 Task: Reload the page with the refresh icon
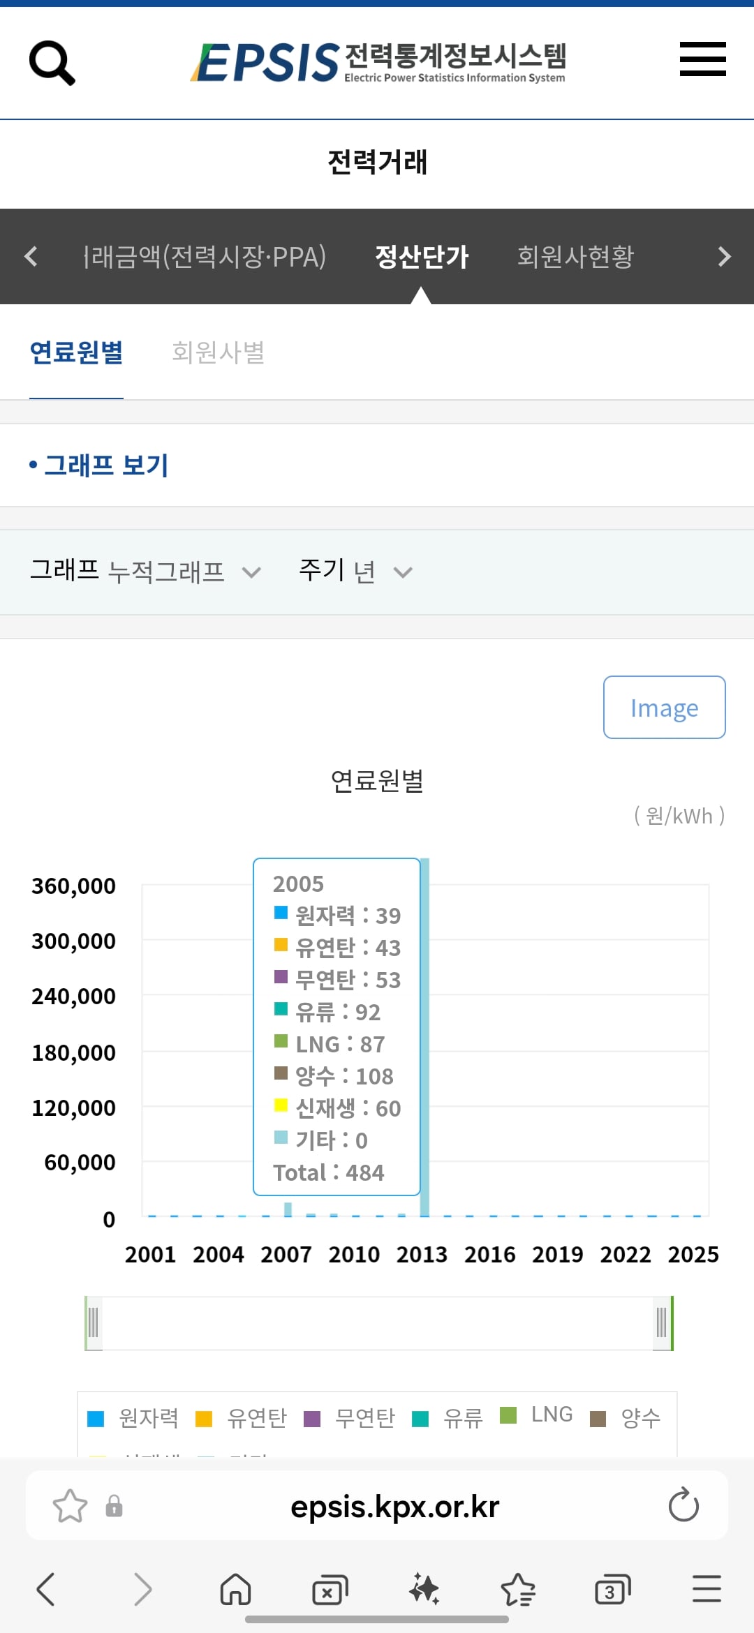point(683,1505)
